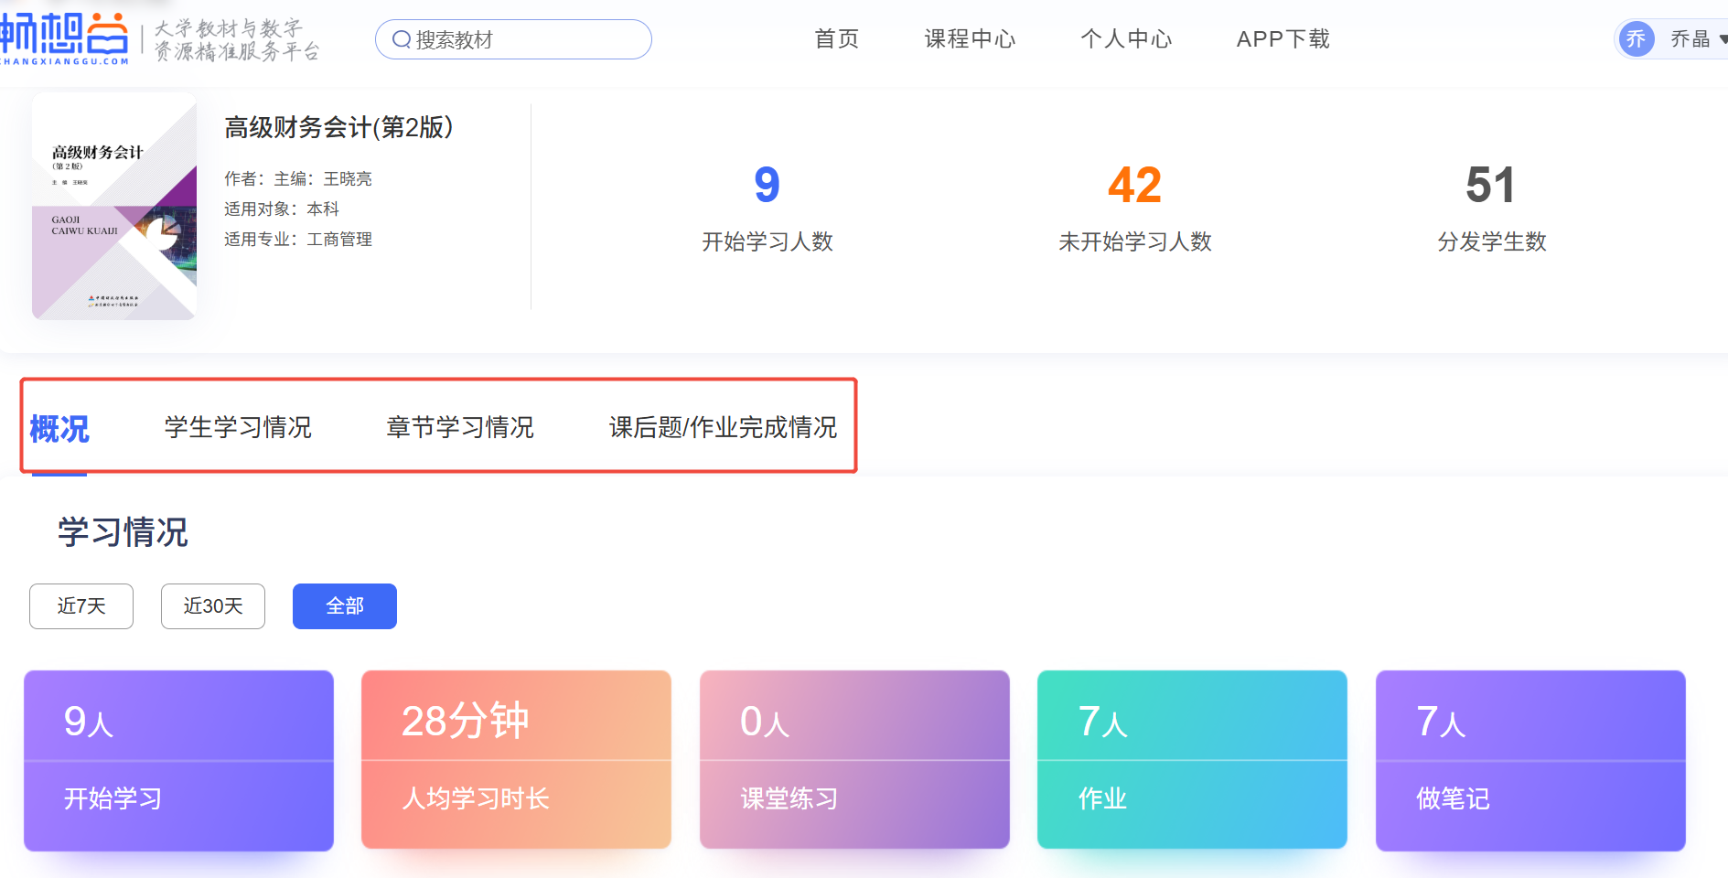Switch to 学生学习情况 tab
This screenshot has width=1728, height=878.
(x=238, y=427)
